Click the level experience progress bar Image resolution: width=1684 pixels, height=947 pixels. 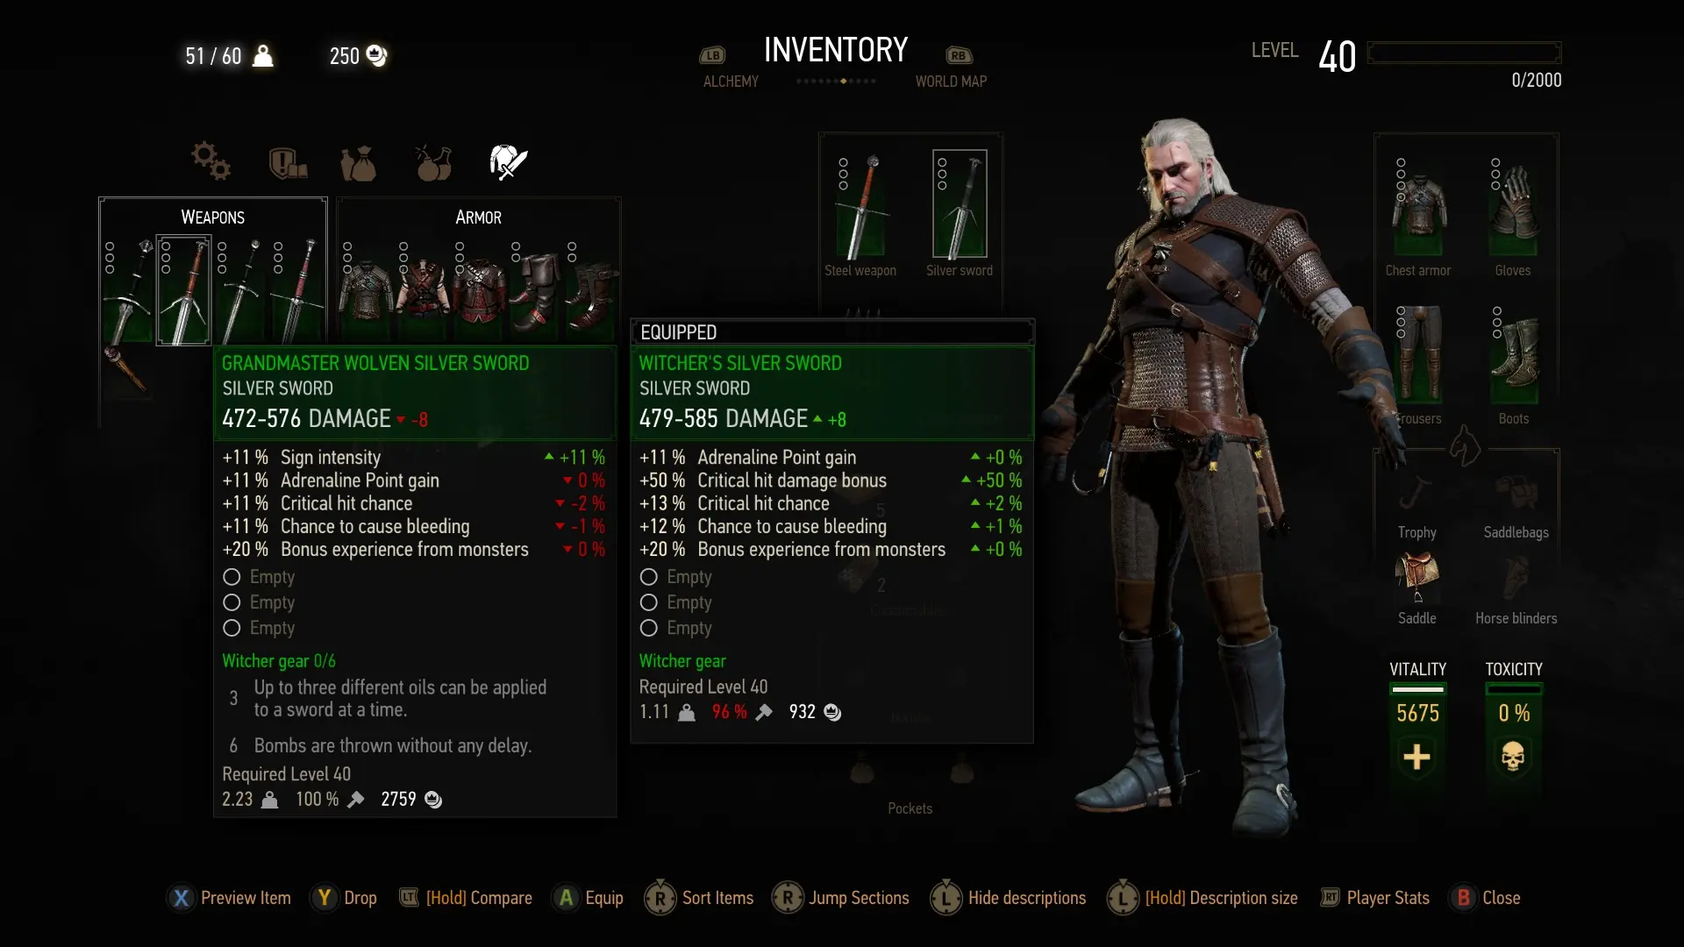coord(1464,53)
